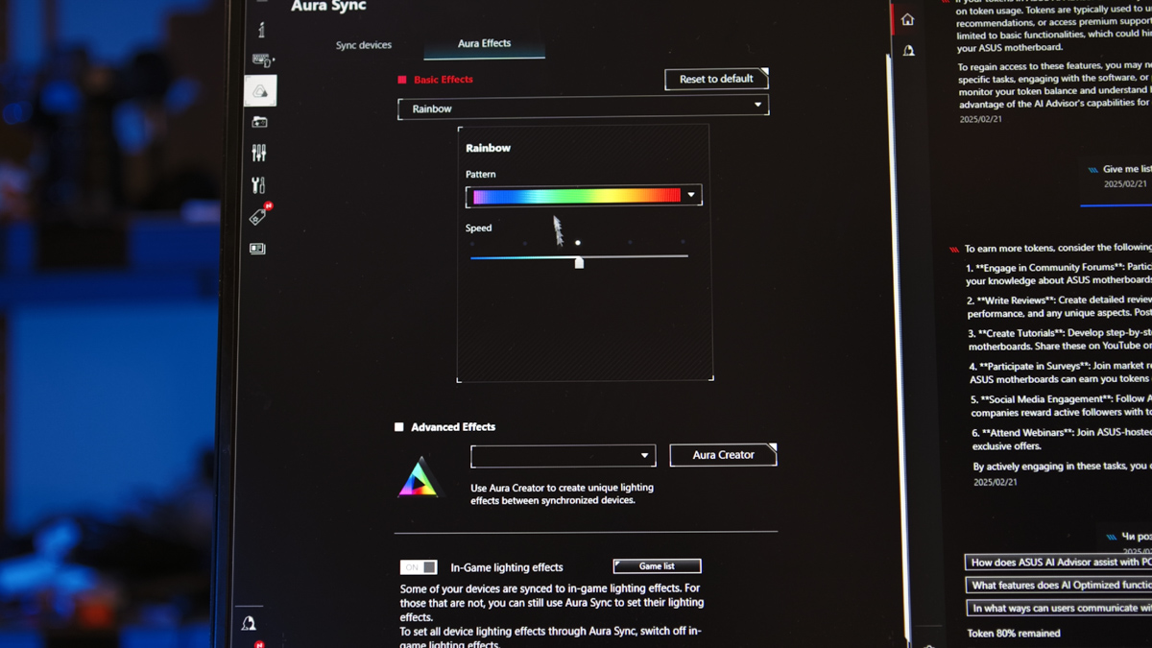Open the Rainbow basic effect dropdown
The height and width of the screenshot is (648, 1152).
[583, 108]
